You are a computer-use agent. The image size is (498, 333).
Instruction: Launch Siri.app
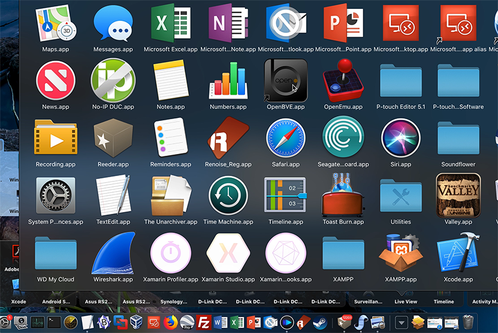pos(400,138)
